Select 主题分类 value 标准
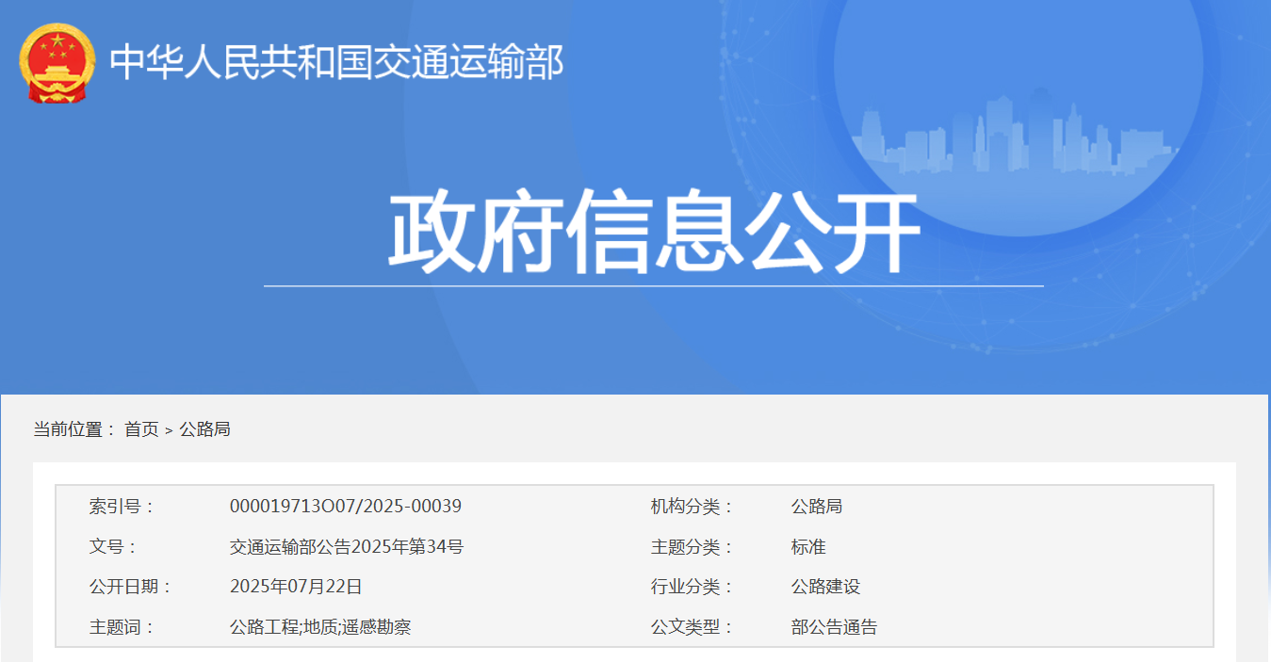Image resolution: width=1271 pixels, height=662 pixels. [808, 547]
